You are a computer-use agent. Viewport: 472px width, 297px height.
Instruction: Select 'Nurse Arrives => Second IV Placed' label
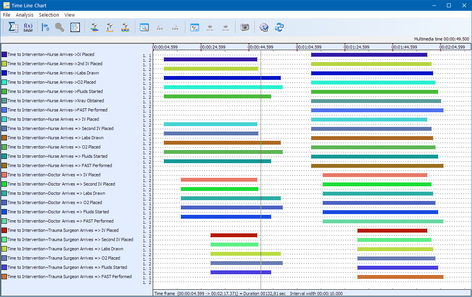61,128
